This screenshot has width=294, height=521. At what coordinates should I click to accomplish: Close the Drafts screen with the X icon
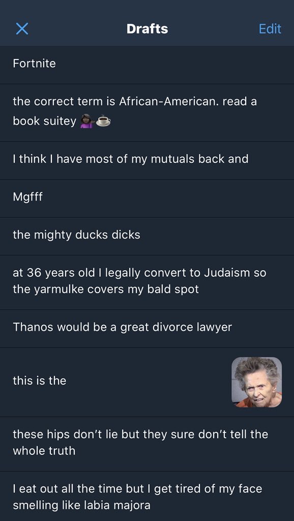coord(22,29)
